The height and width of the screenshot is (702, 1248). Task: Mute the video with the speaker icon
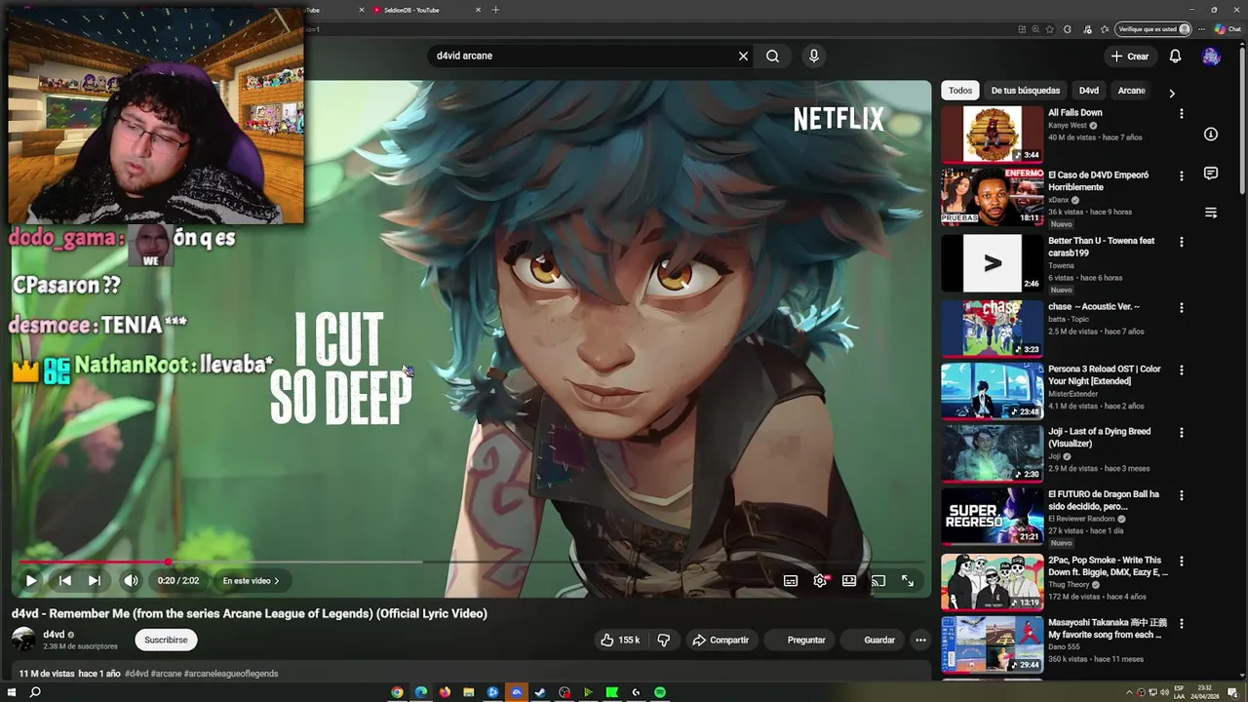pyautogui.click(x=131, y=580)
